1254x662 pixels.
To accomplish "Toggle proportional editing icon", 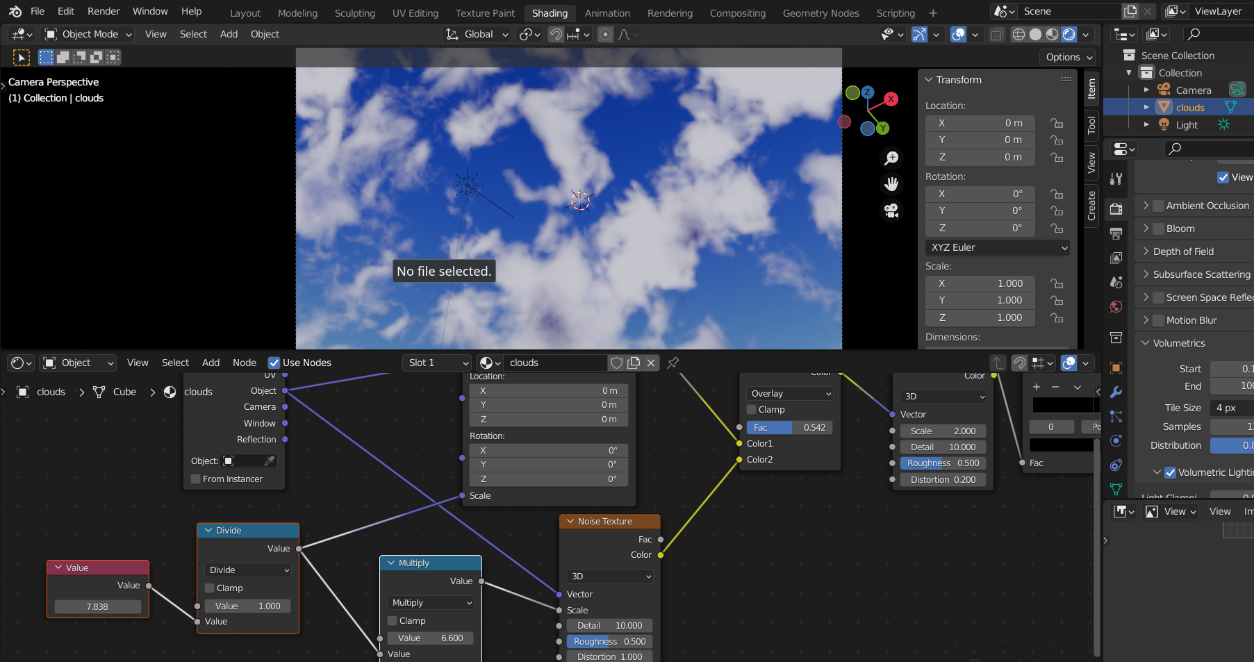I will click(606, 34).
